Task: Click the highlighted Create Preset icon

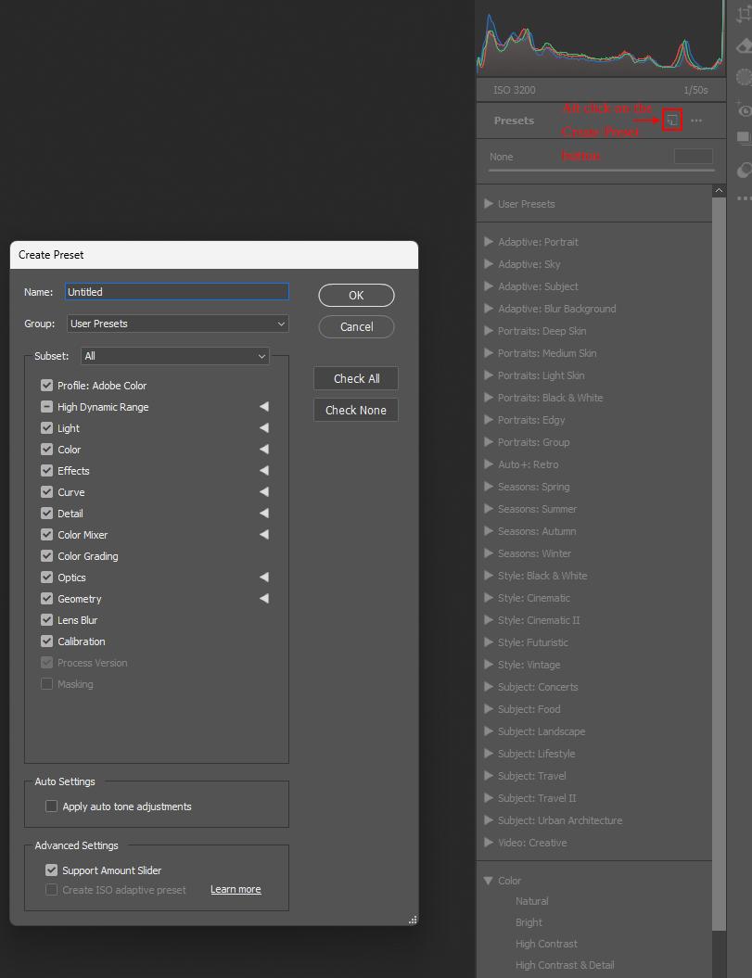Action: click(671, 121)
